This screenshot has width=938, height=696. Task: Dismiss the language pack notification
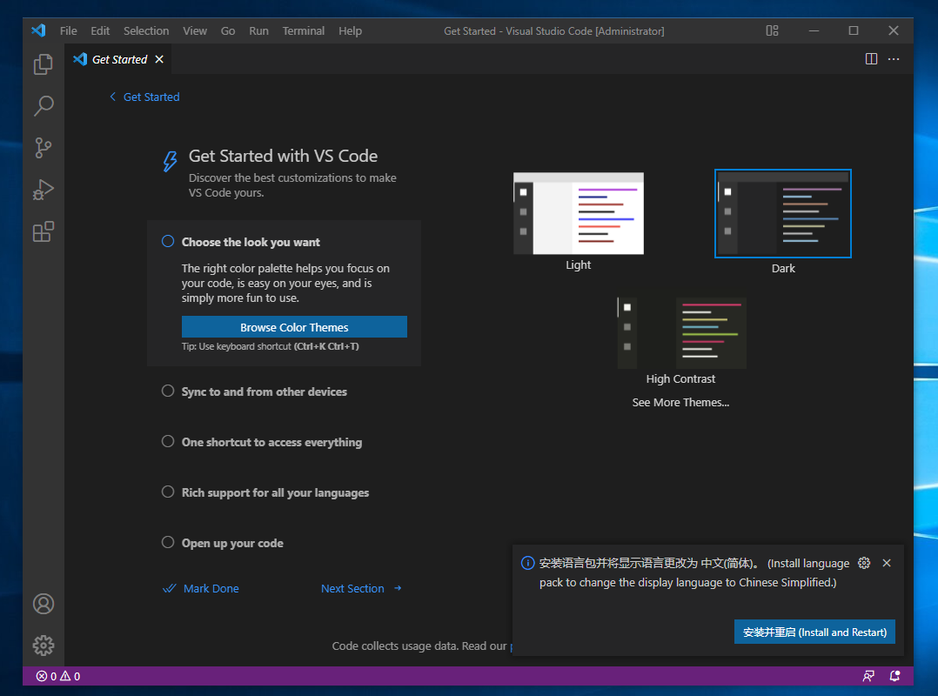click(887, 563)
